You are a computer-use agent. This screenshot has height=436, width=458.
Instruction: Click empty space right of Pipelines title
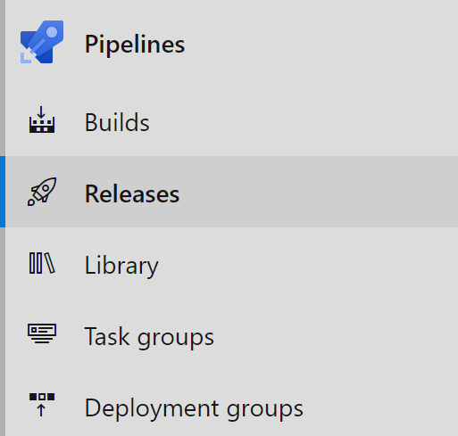tap(321, 42)
